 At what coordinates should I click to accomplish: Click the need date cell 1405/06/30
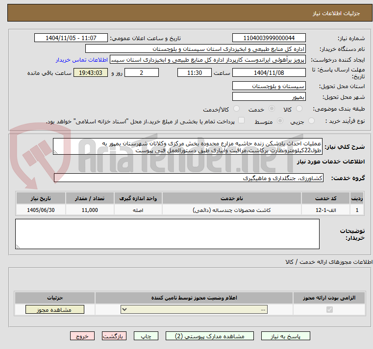point(41,210)
